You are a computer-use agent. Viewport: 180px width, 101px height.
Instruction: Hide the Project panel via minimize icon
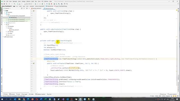tap(29, 8)
